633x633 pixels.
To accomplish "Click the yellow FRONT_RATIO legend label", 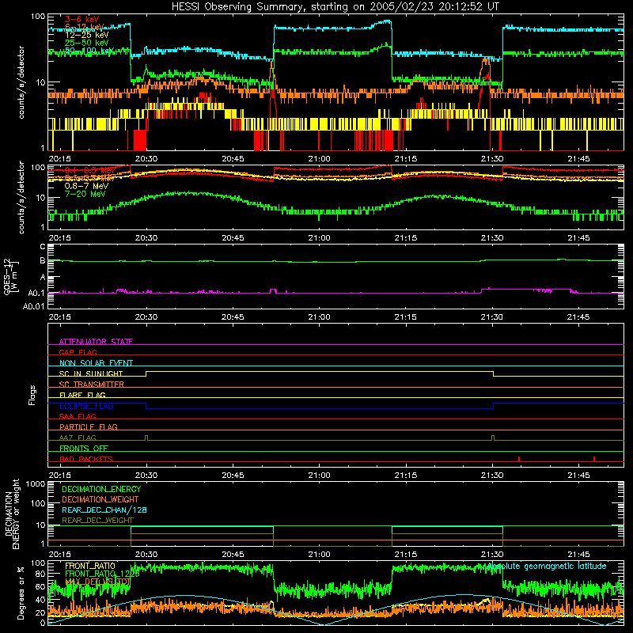I will pyautogui.click(x=90, y=566).
